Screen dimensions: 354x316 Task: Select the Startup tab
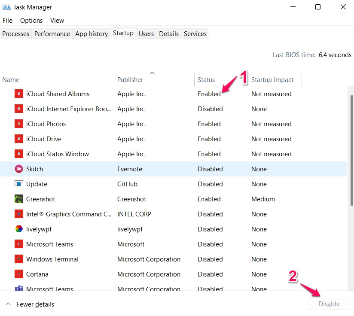pos(123,33)
